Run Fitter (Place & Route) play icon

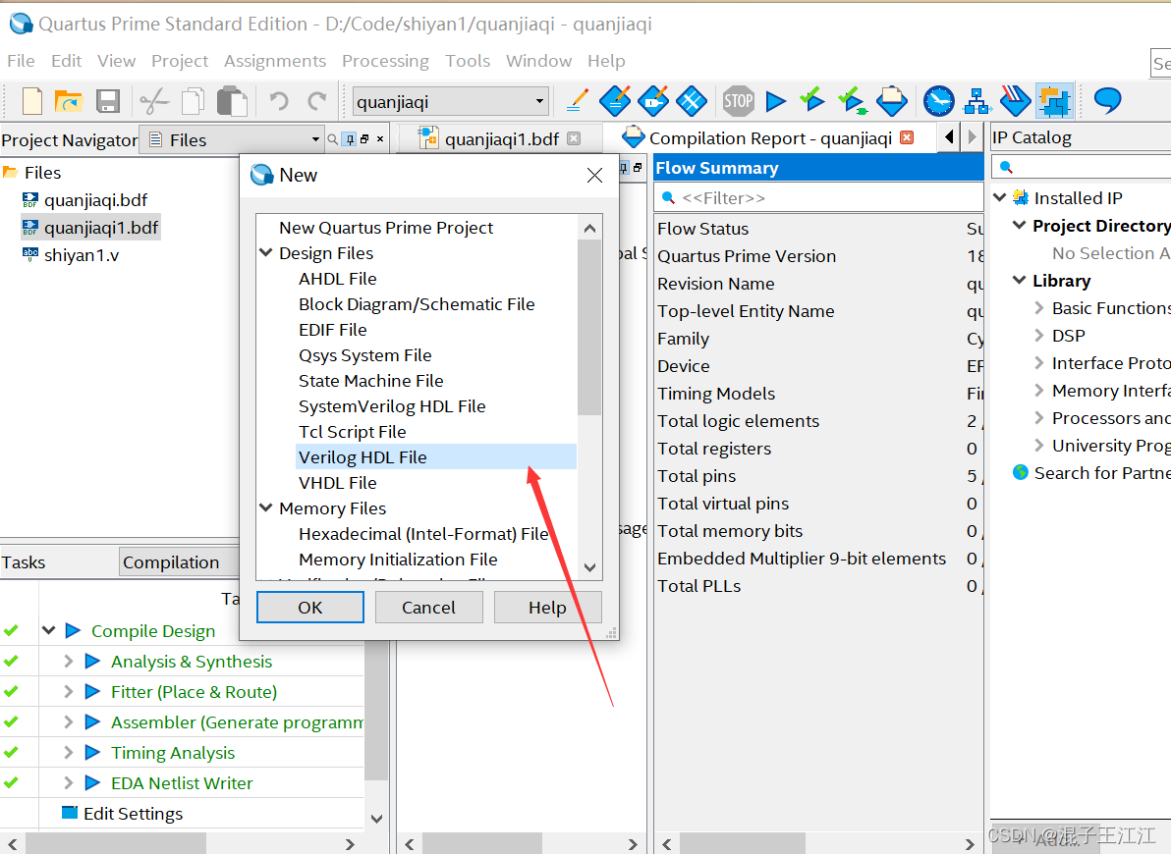(x=92, y=692)
